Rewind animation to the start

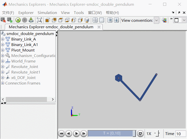coord(61,134)
